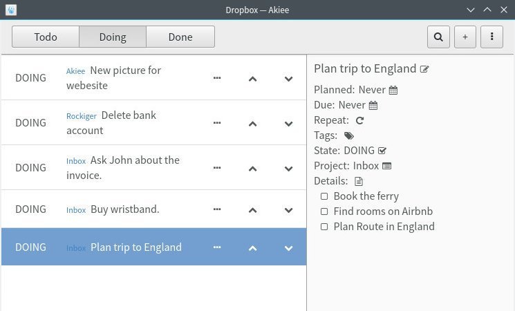The width and height of the screenshot is (515, 311).
Task: Click the detail pane title Plan trip to England
Action: (x=365, y=68)
